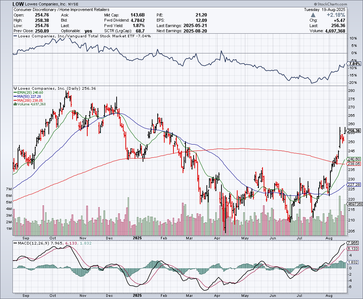Click the 4697368 volume flag on the right axis
The width and height of the screenshot is (363, 299).
click(355, 204)
